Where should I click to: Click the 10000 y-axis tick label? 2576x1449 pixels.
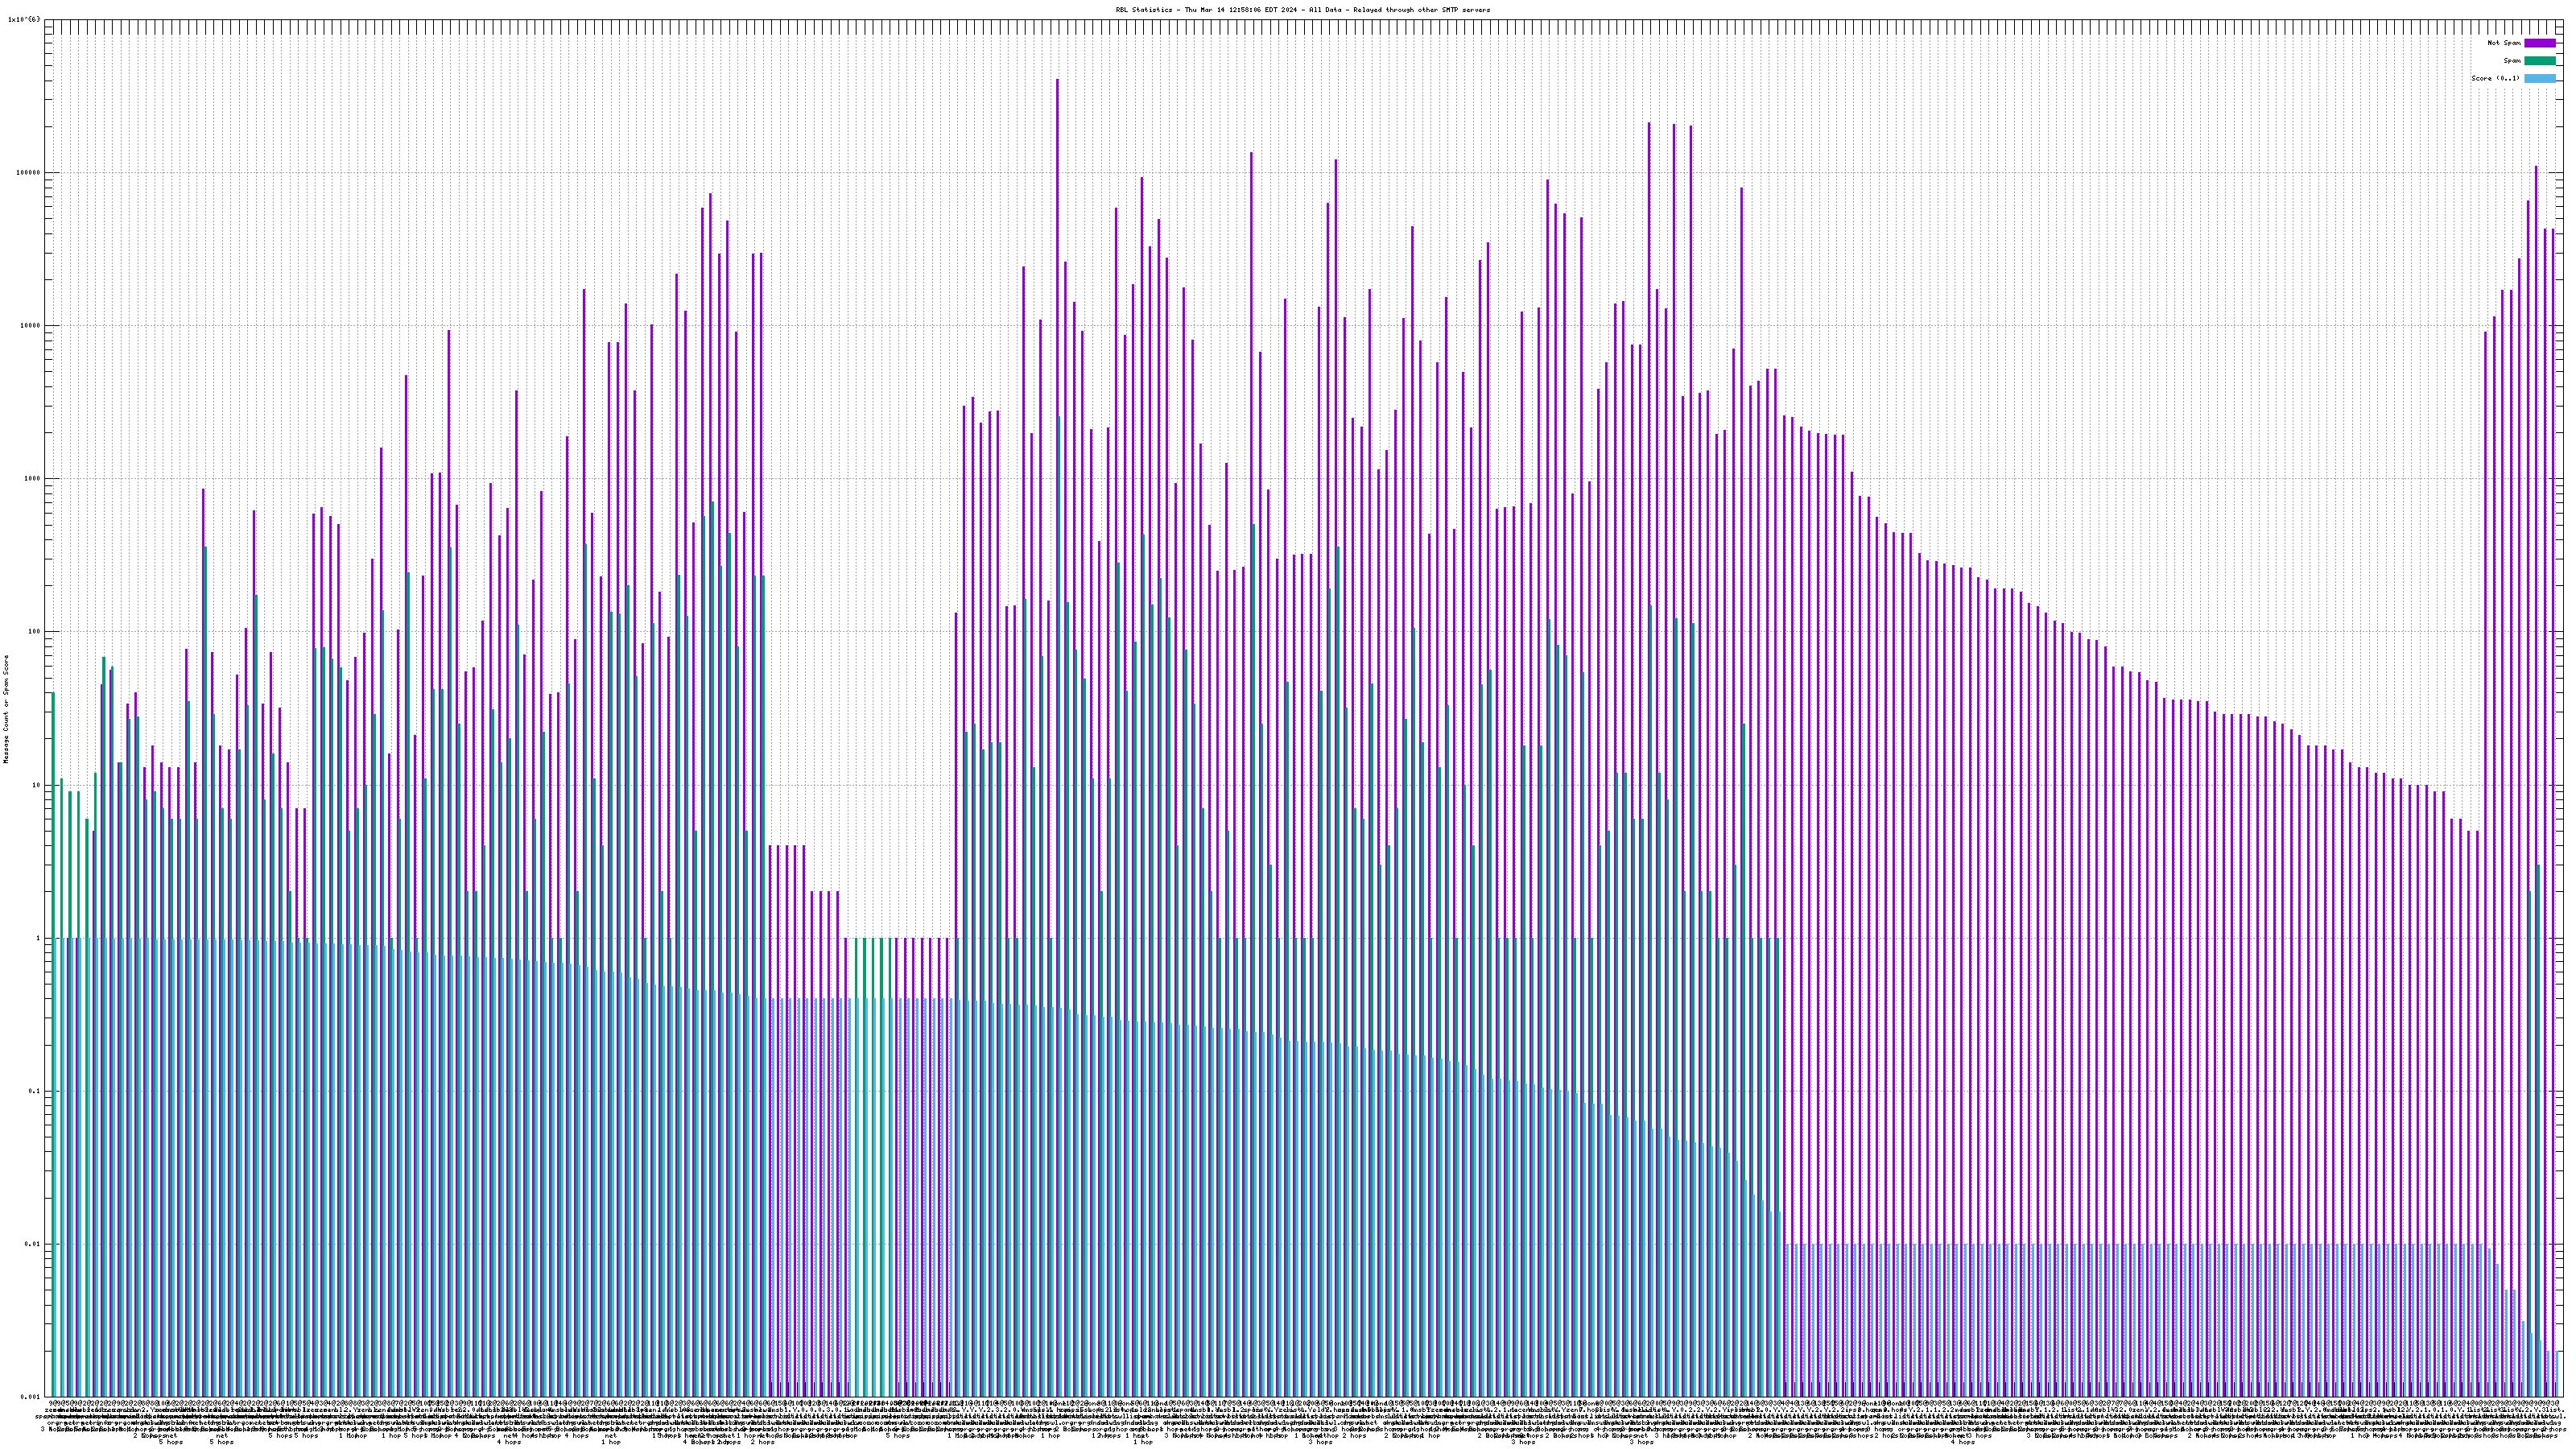tap(30, 325)
